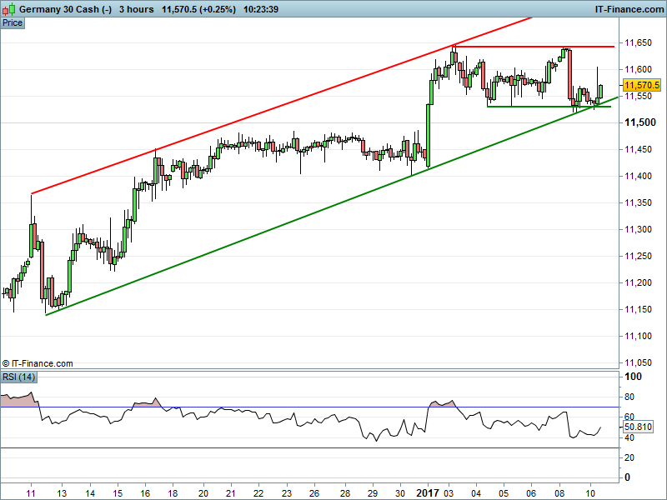This screenshot has width=667, height=500.
Task: Click the 11,250 price axis label
Action: 638,256
